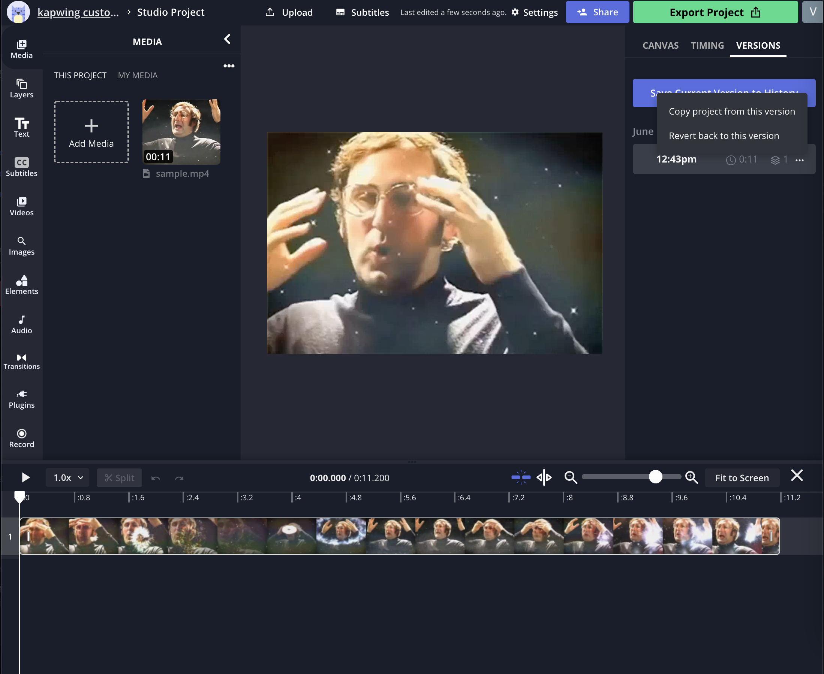Open the Record sidebar panel
Screen dimensions: 824x674
click(21, 438)
